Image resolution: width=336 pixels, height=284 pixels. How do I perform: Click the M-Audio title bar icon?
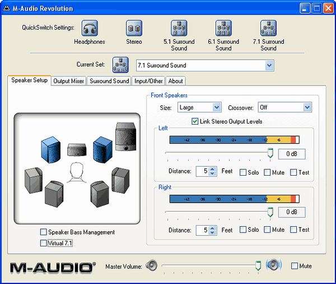7,8
